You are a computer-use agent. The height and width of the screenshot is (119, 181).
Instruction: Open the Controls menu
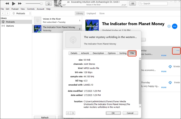coord(31,9)
